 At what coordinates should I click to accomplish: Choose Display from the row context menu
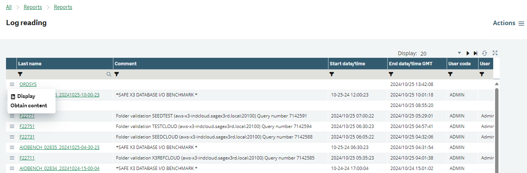[x=26, y=96]
